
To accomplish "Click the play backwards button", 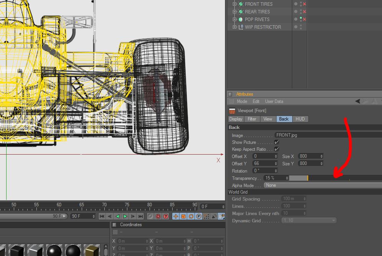I will click(x=118, y=216).
